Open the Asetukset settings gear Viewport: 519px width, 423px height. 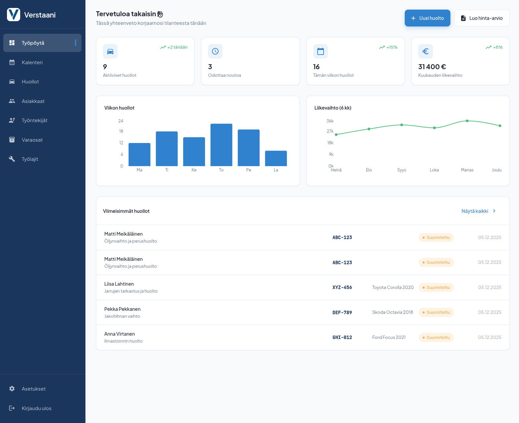(x=12, y=389)
